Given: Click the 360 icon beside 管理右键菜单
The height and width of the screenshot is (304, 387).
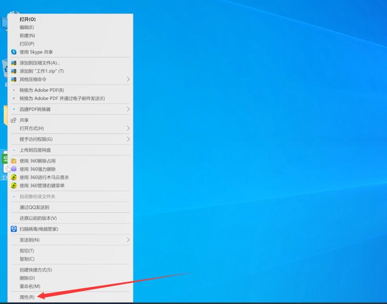Looking at the screenshot, I should (x=14, y=186).
